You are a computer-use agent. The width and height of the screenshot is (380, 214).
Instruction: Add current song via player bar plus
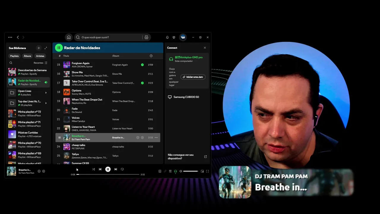(x=44, y=171)
